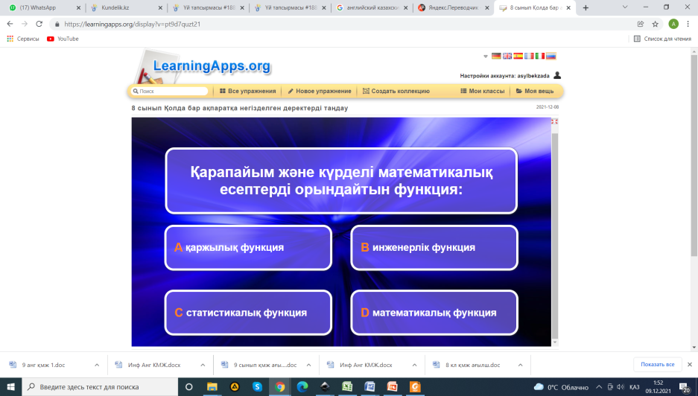Click the Windows taskbar search box
The width and height of the screenshot is (698, 396).
tap(100, 386)
